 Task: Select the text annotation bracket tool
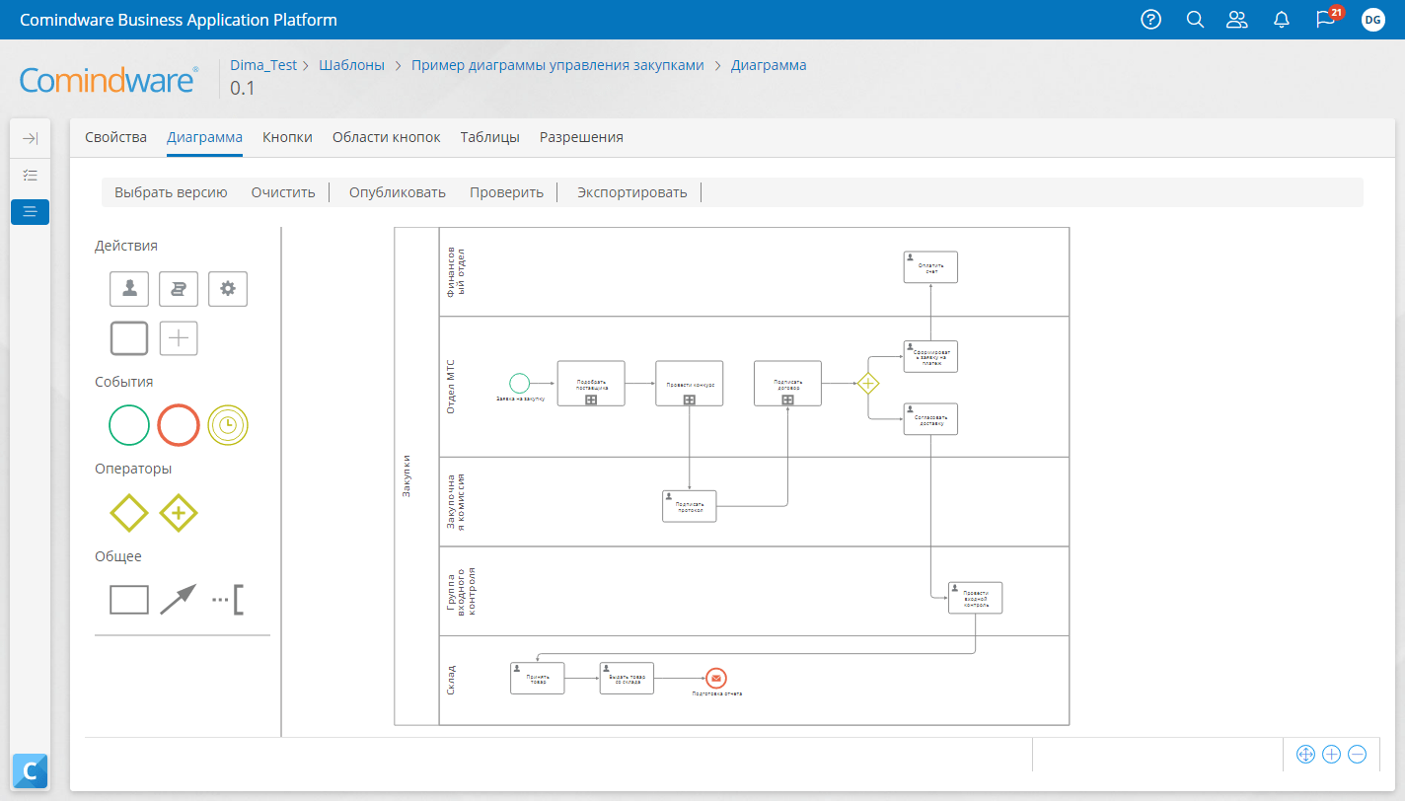[x=228, y=600]
